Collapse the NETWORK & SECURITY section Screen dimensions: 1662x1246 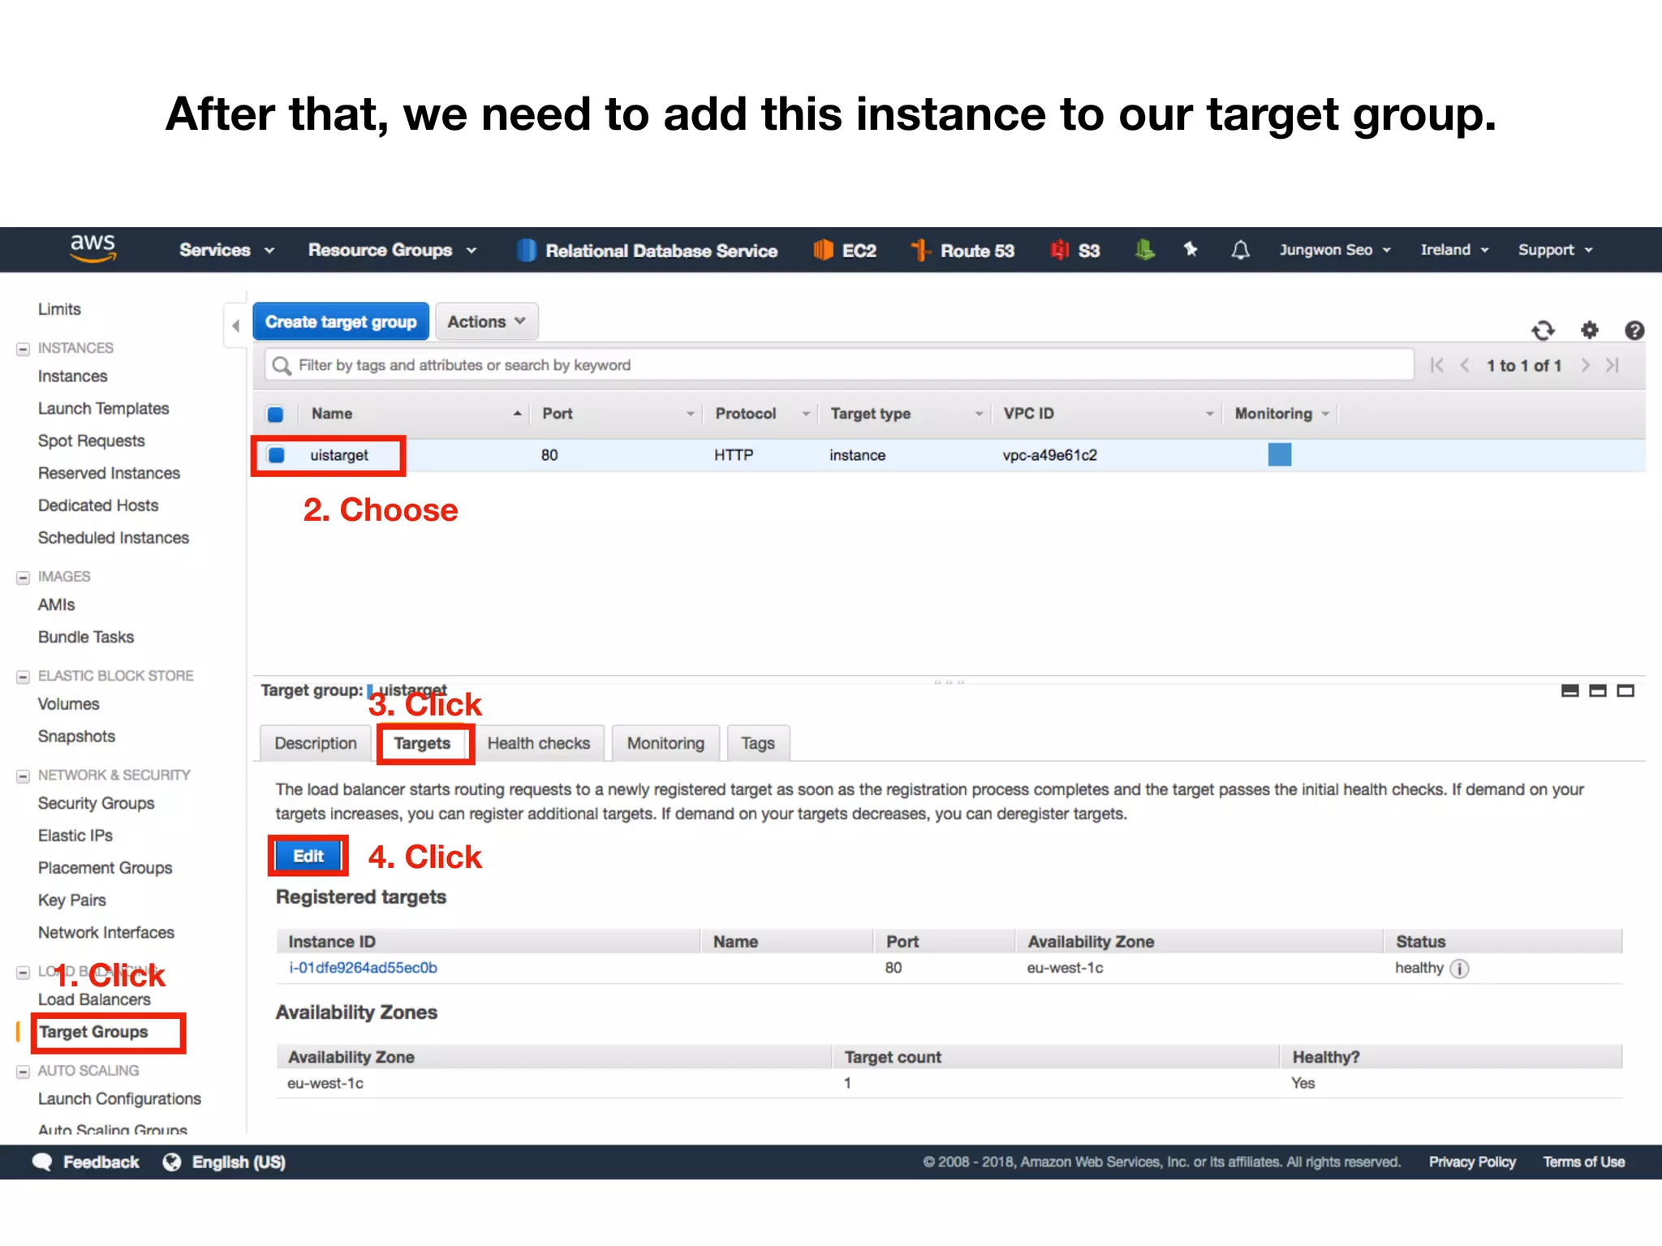click(23, 777)
